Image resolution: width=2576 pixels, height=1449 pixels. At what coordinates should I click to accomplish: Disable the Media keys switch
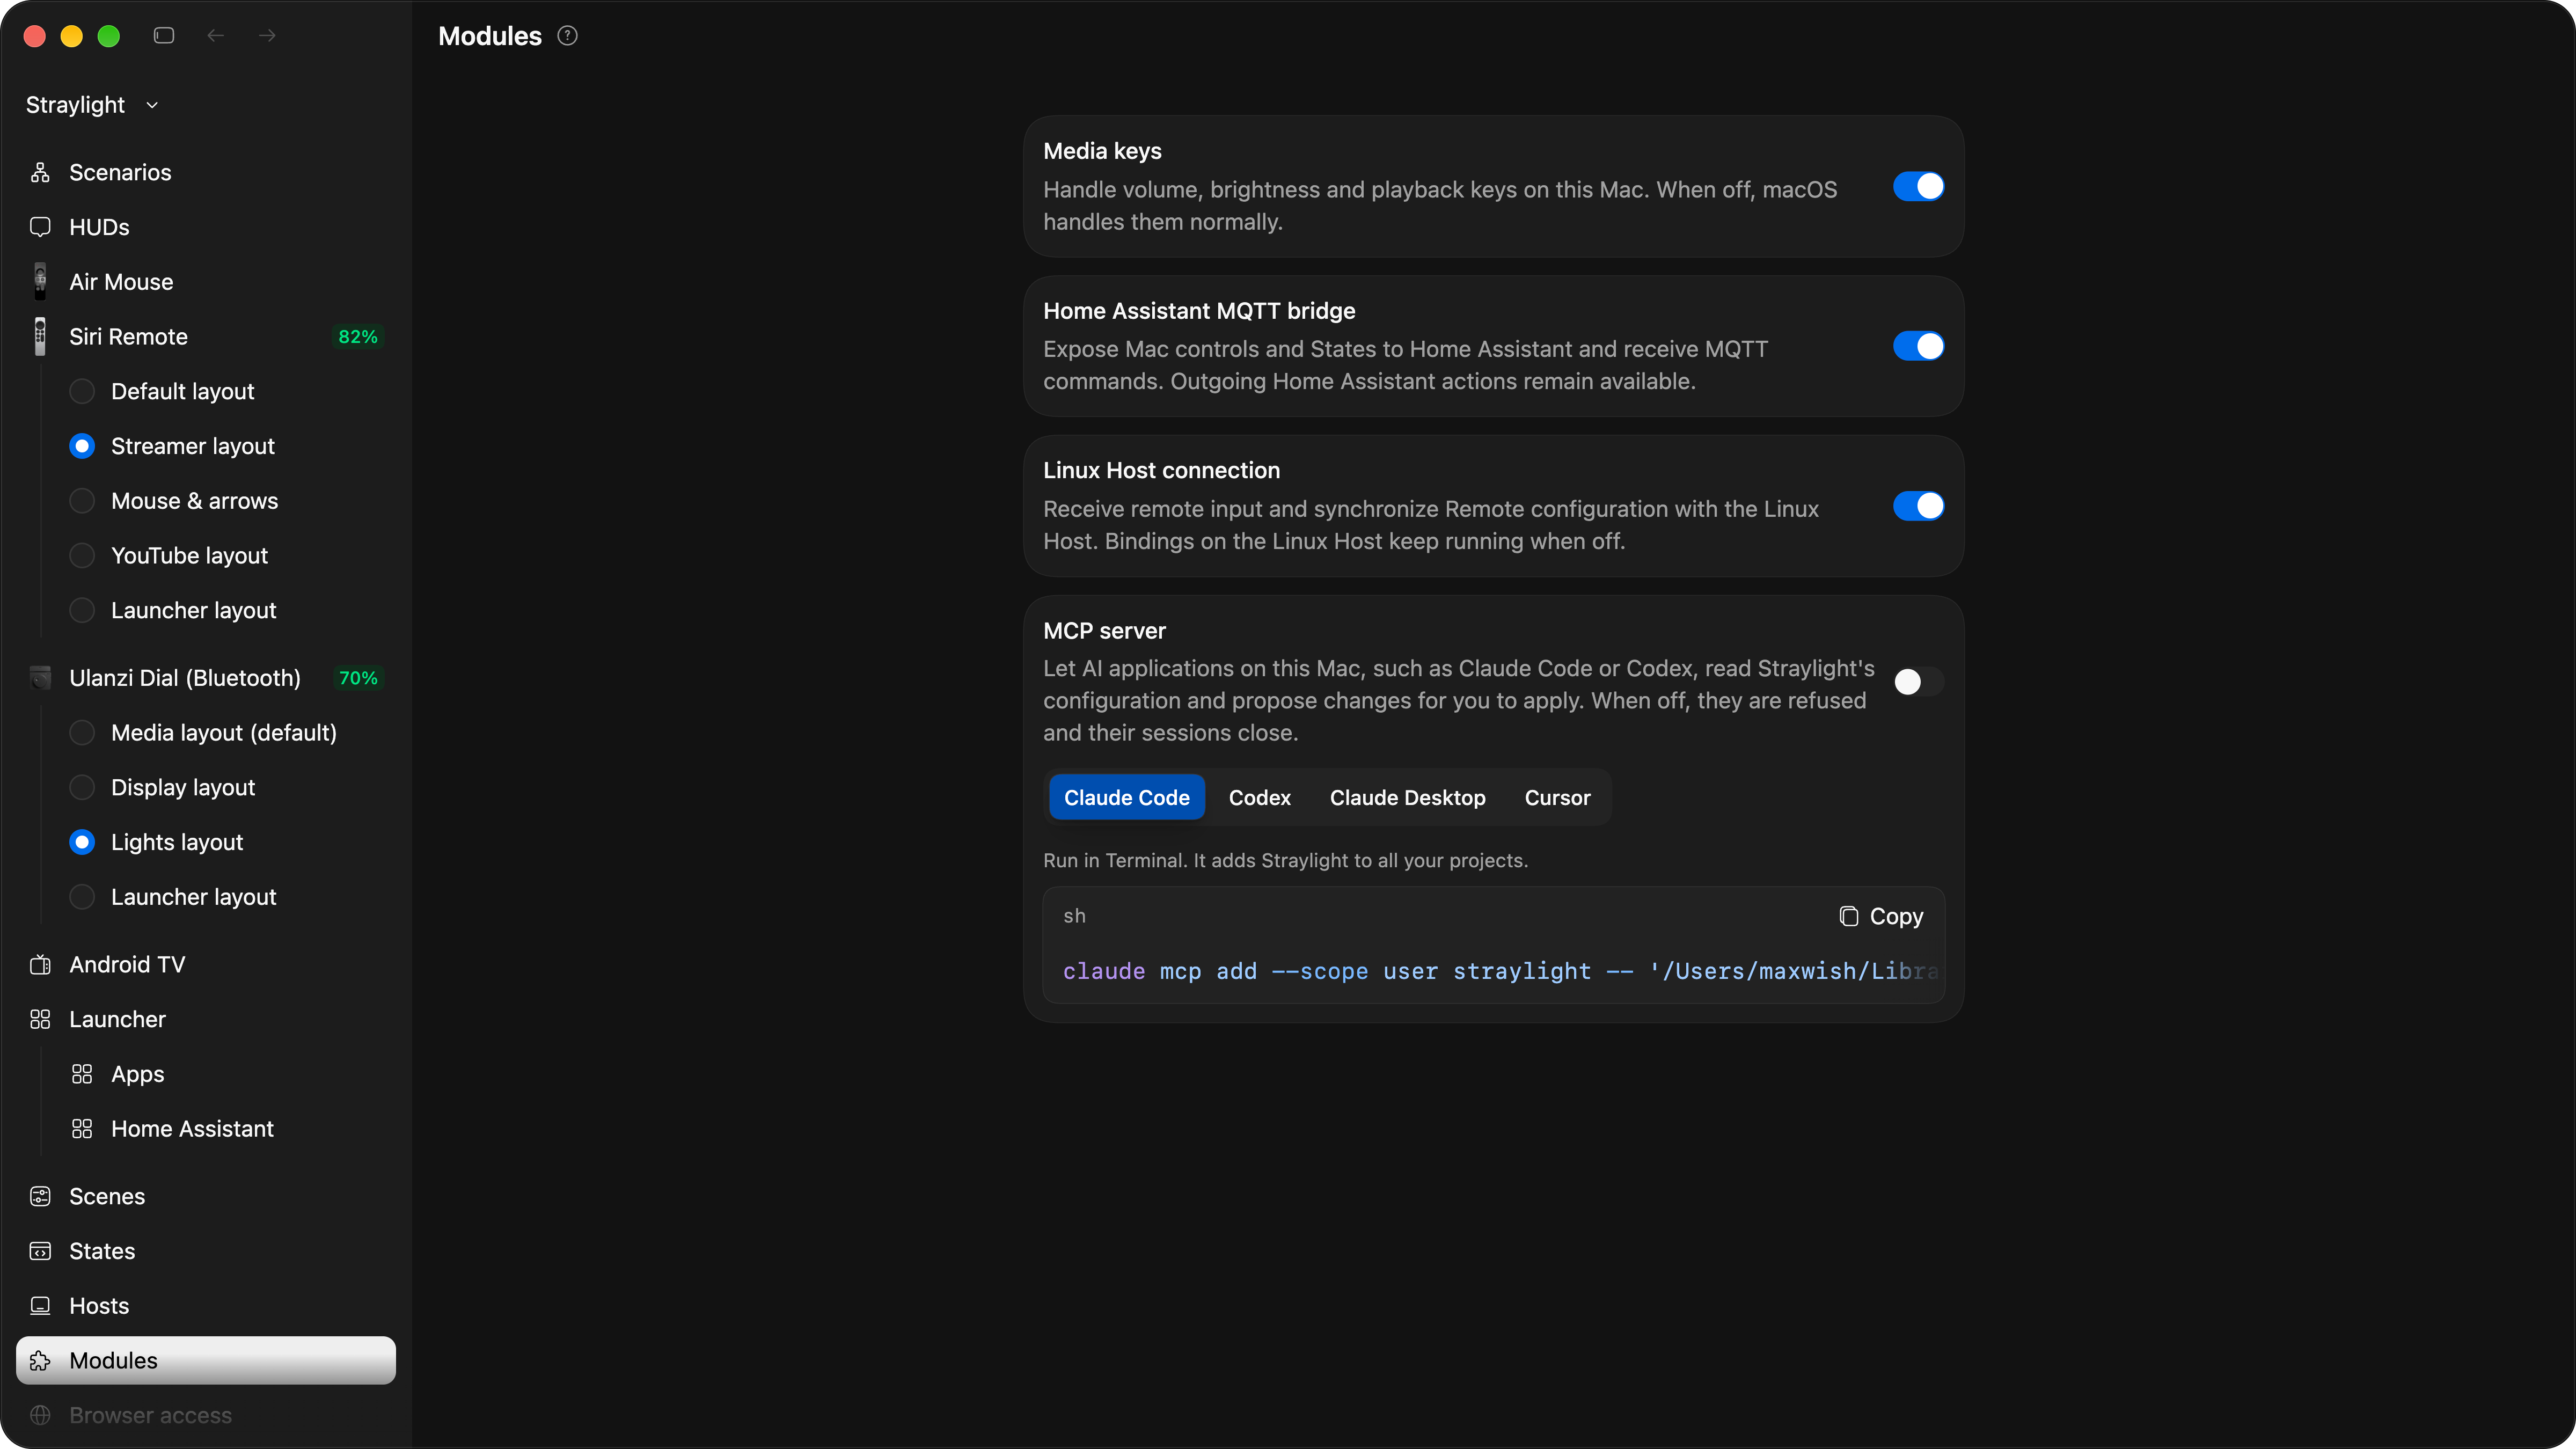tap(1918, 187)
